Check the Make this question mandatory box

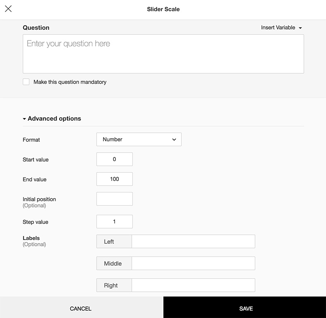26,82
